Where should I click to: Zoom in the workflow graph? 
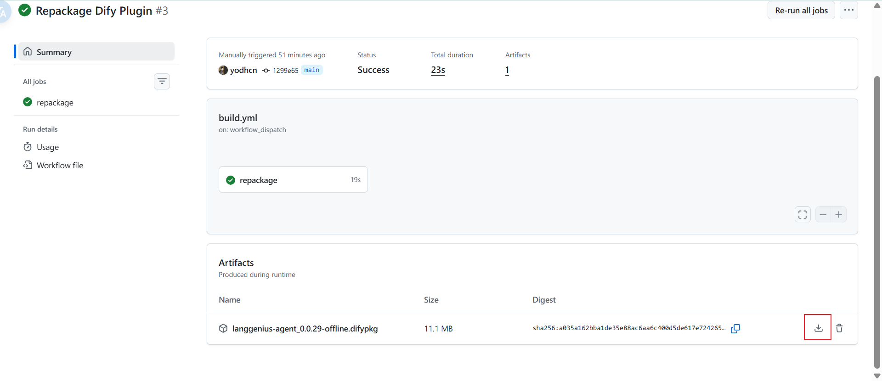tap(839, 215)
